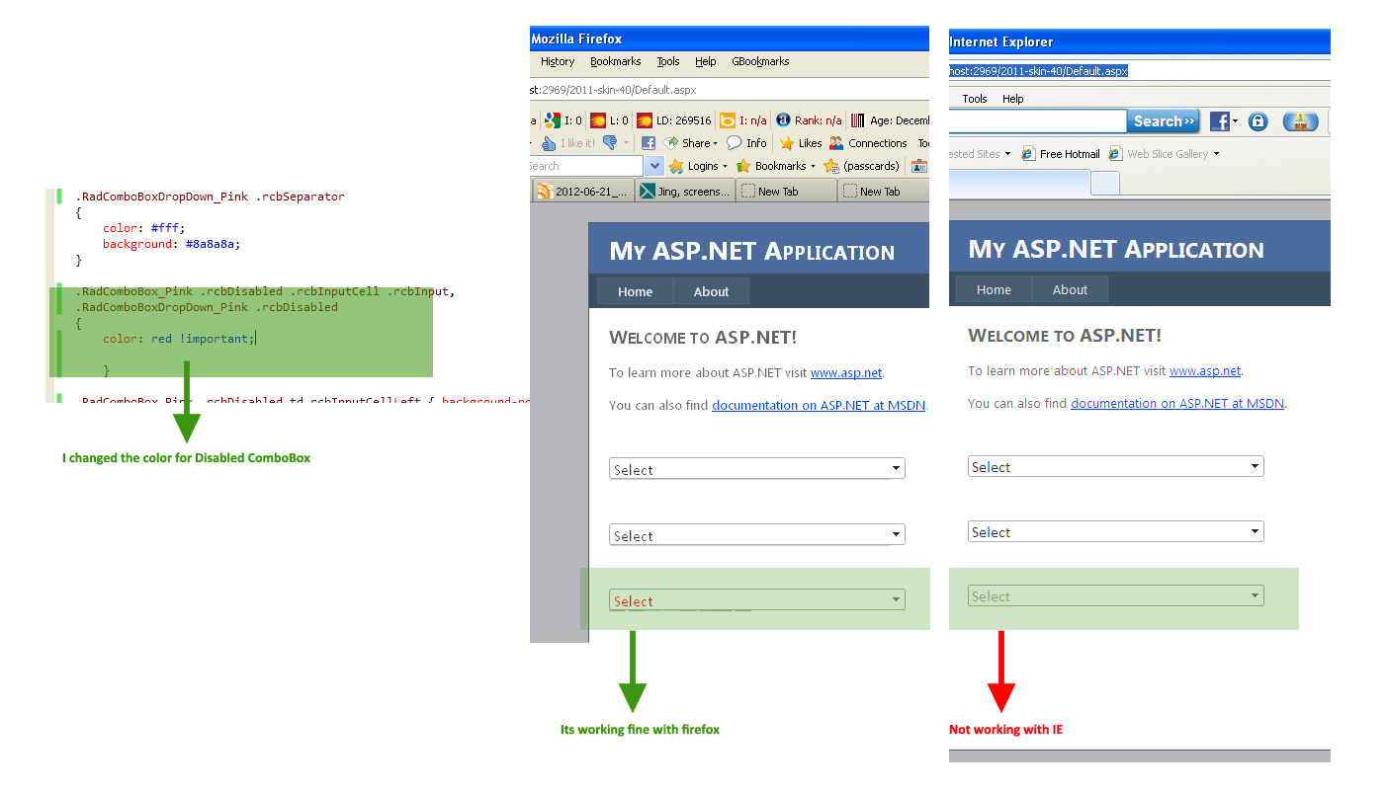Open documentation on ASP.NET at MSDN in Internet Explorer
Viewport: 1388px width, 790px height.
[x=1177, y=404]
